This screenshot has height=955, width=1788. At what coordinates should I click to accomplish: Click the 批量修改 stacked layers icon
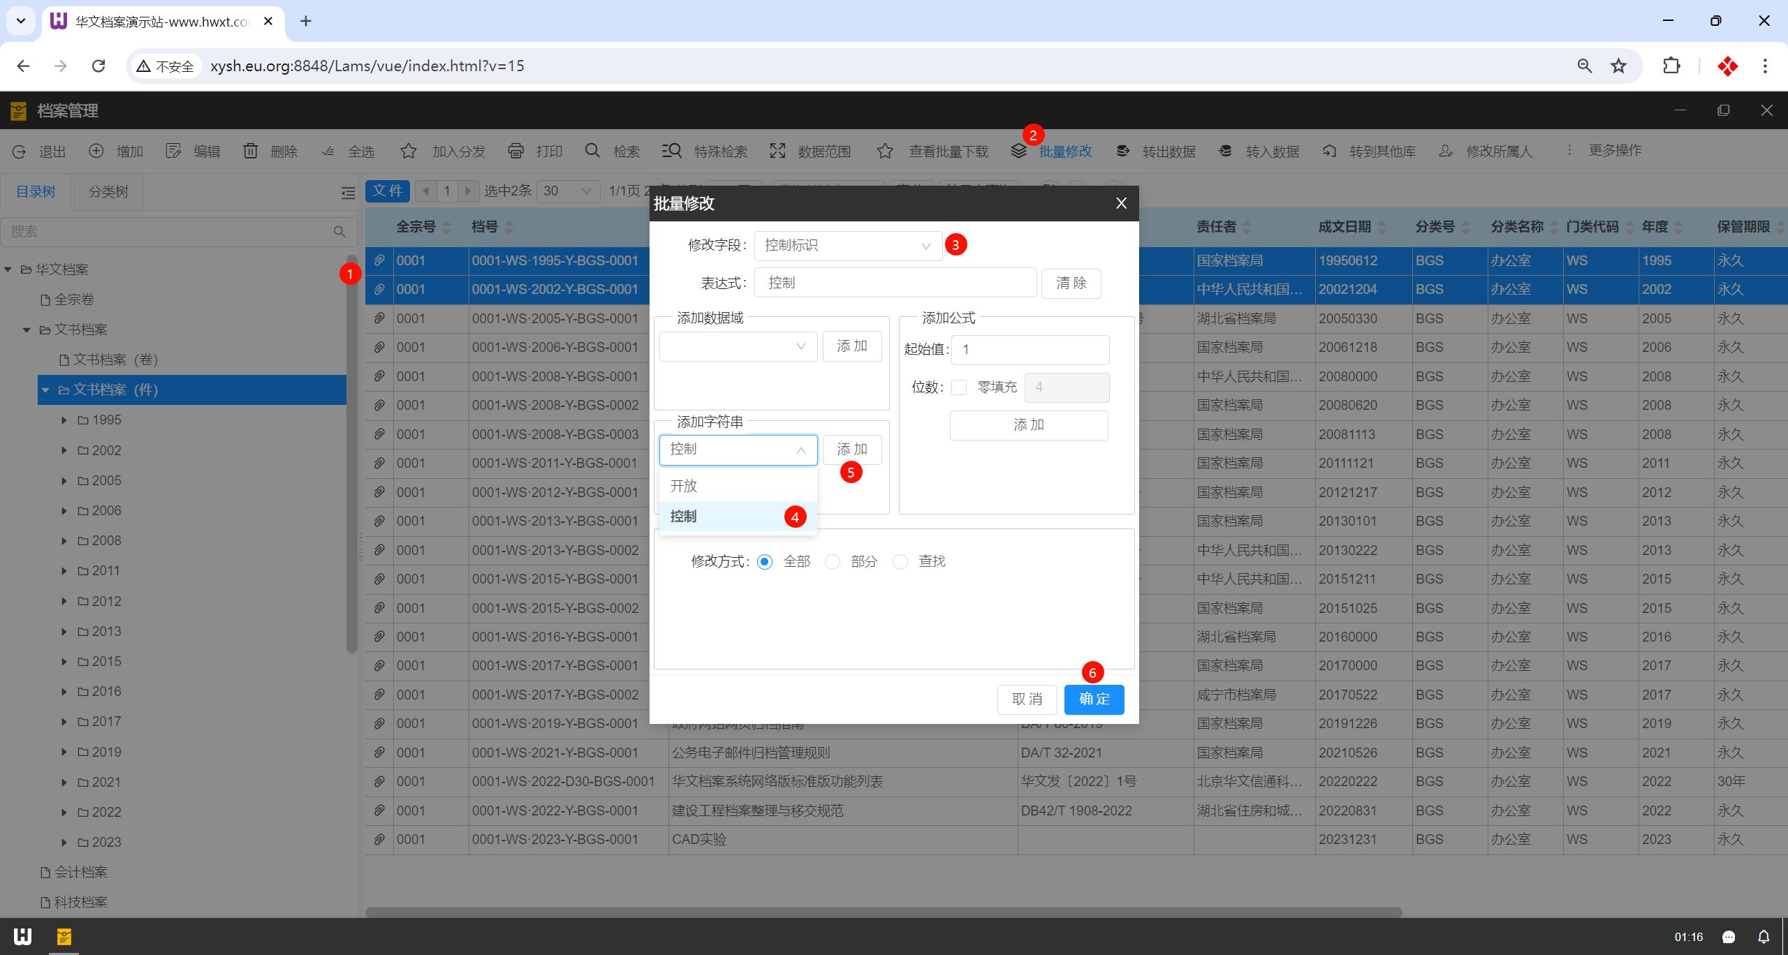(1019, 151)
